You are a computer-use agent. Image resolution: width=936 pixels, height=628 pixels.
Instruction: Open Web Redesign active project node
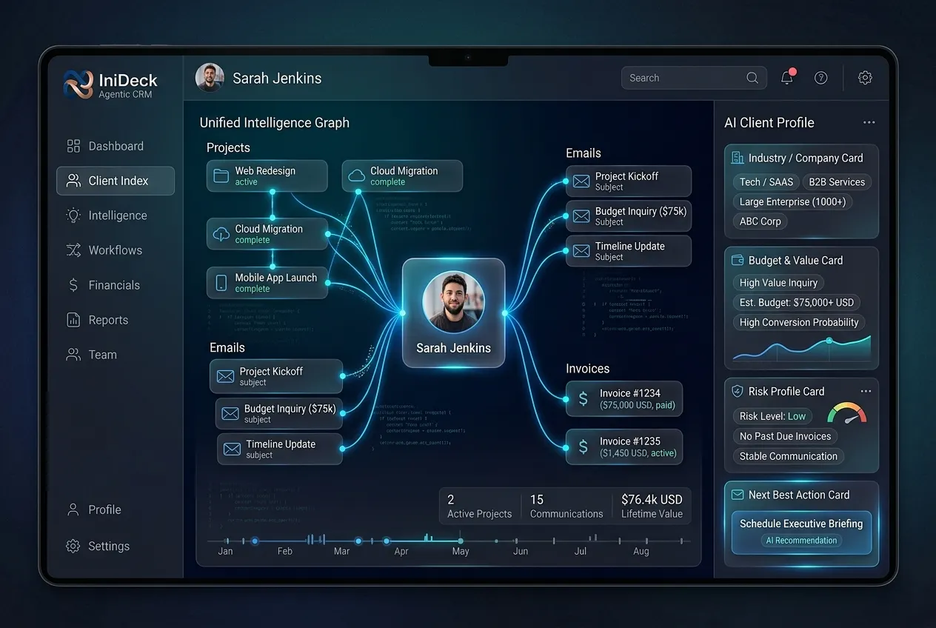267,176
